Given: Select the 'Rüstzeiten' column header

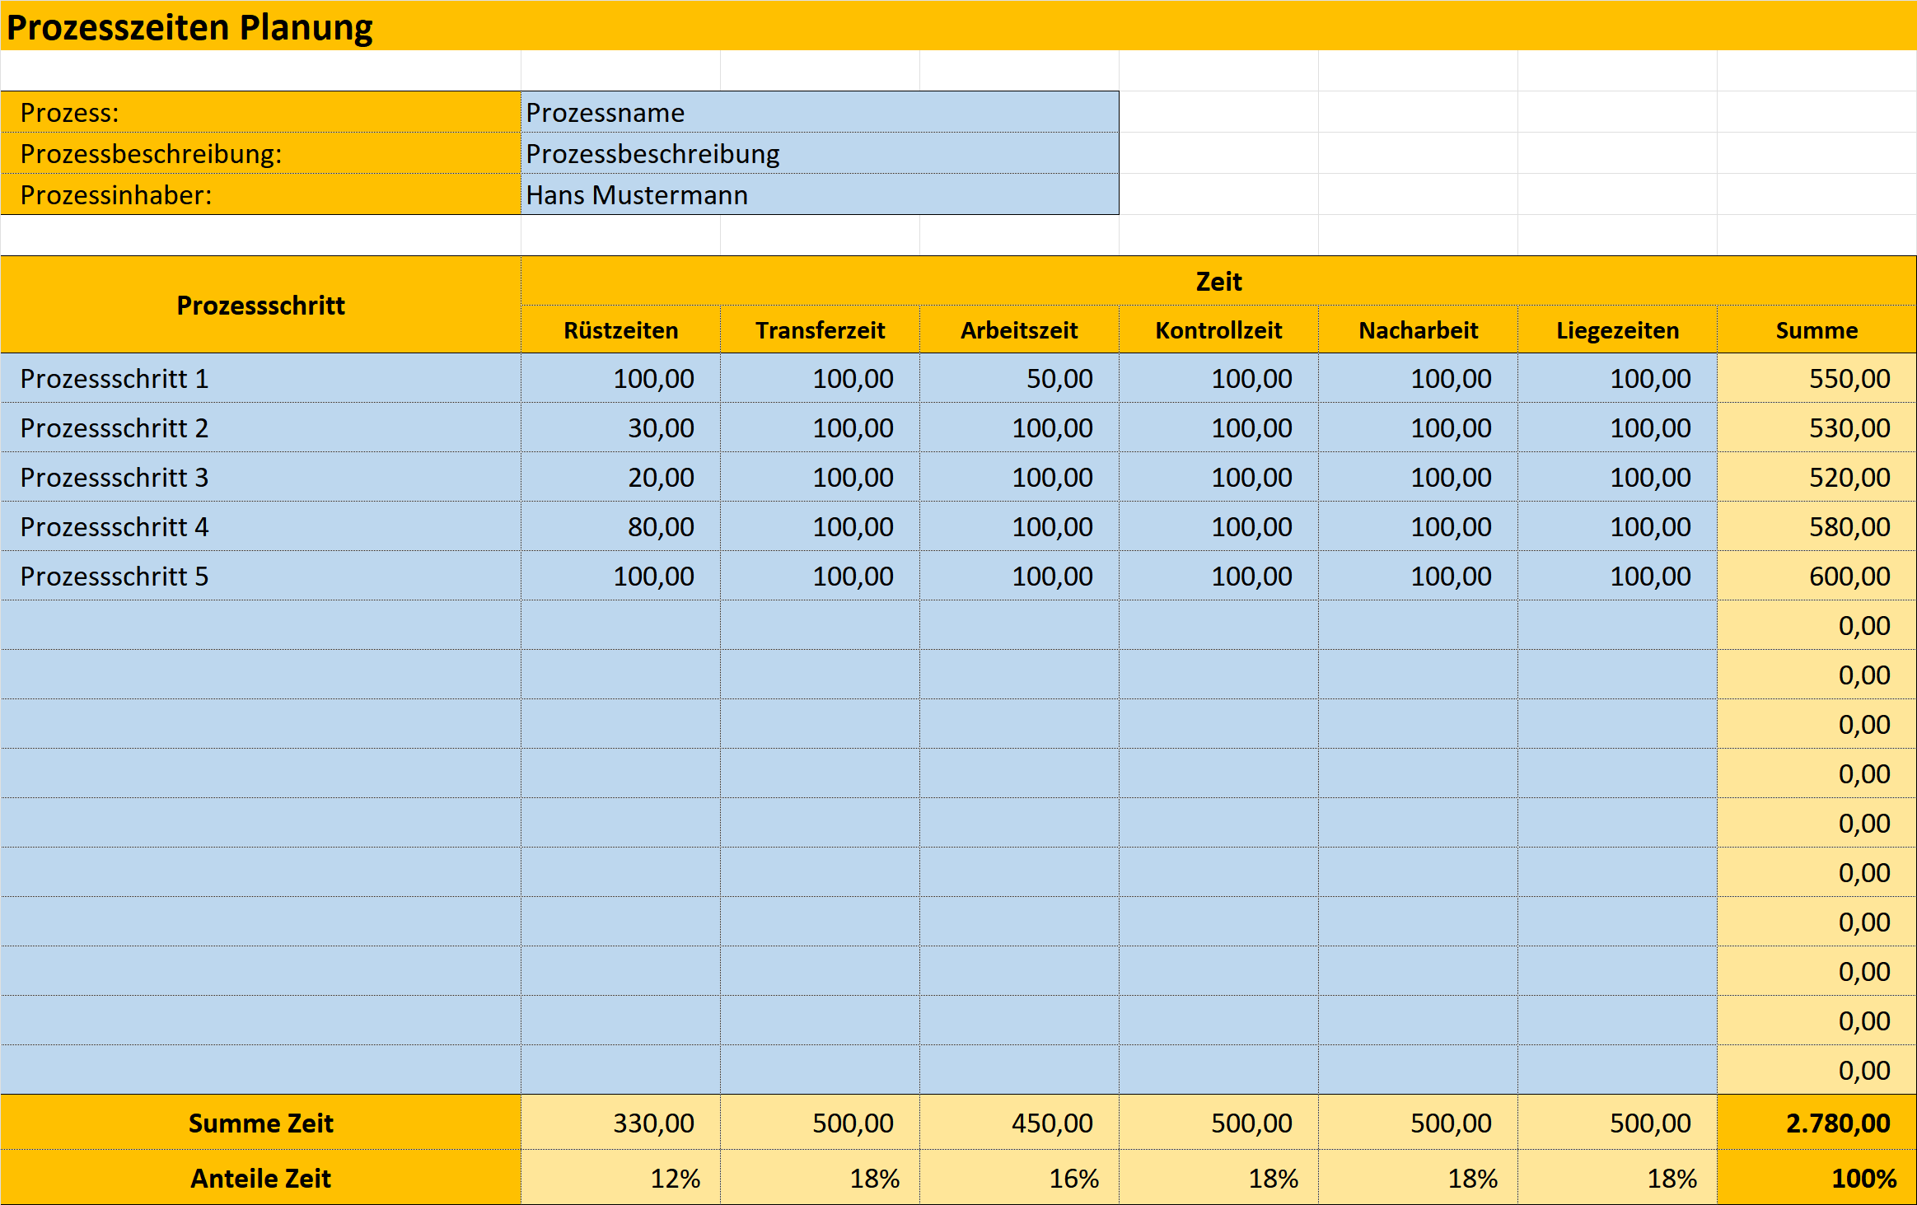Looking at the screenshot, I should click(x=620, y=329).
